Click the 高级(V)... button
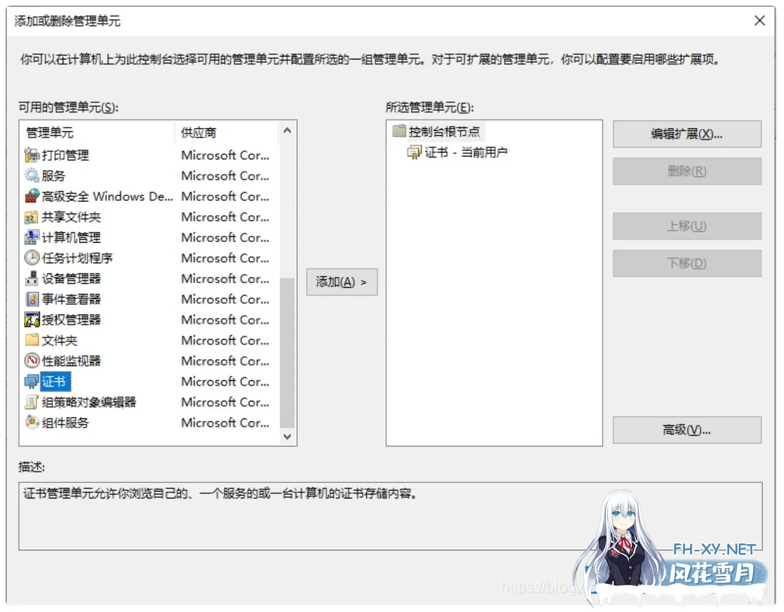The image size is (784, 612). coord(686,430)
